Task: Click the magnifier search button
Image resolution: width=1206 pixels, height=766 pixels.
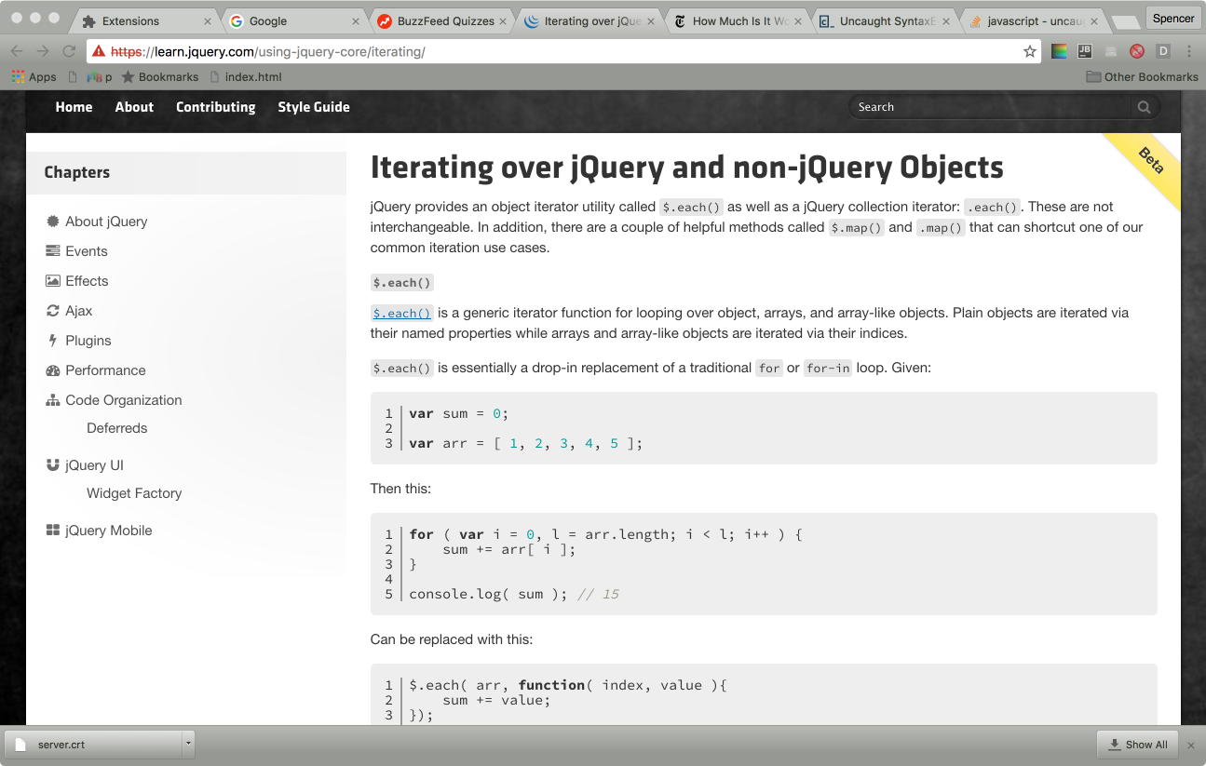Action: point(1144,107)
